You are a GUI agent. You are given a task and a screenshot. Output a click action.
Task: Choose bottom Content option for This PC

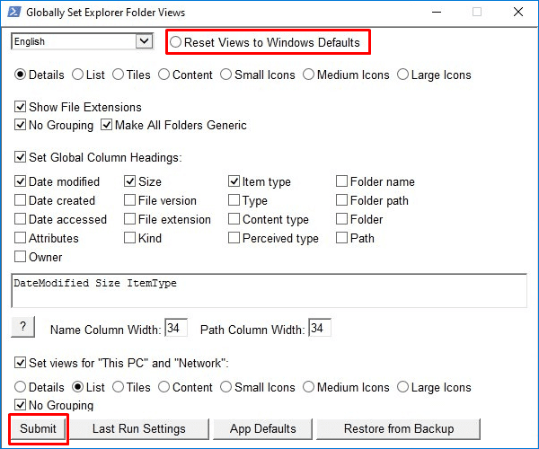coord(164,387)
